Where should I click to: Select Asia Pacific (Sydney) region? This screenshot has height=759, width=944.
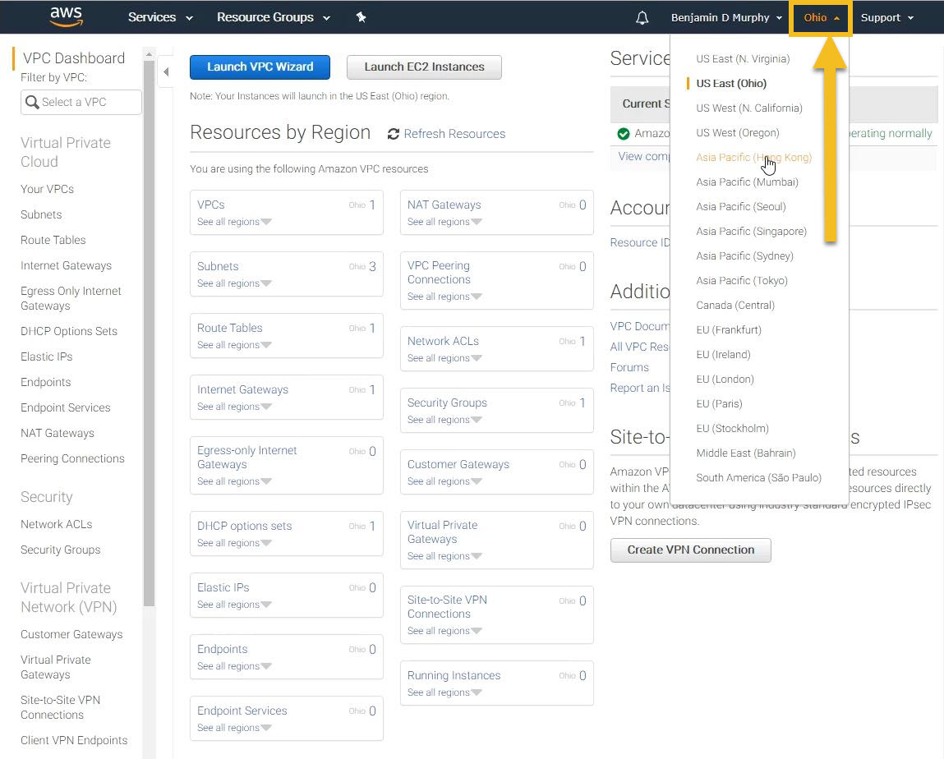744,256
